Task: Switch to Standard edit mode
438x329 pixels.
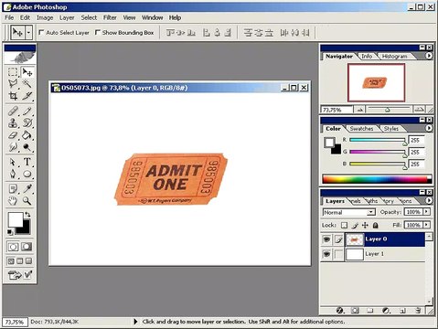Action: click(x=13, y=247)
